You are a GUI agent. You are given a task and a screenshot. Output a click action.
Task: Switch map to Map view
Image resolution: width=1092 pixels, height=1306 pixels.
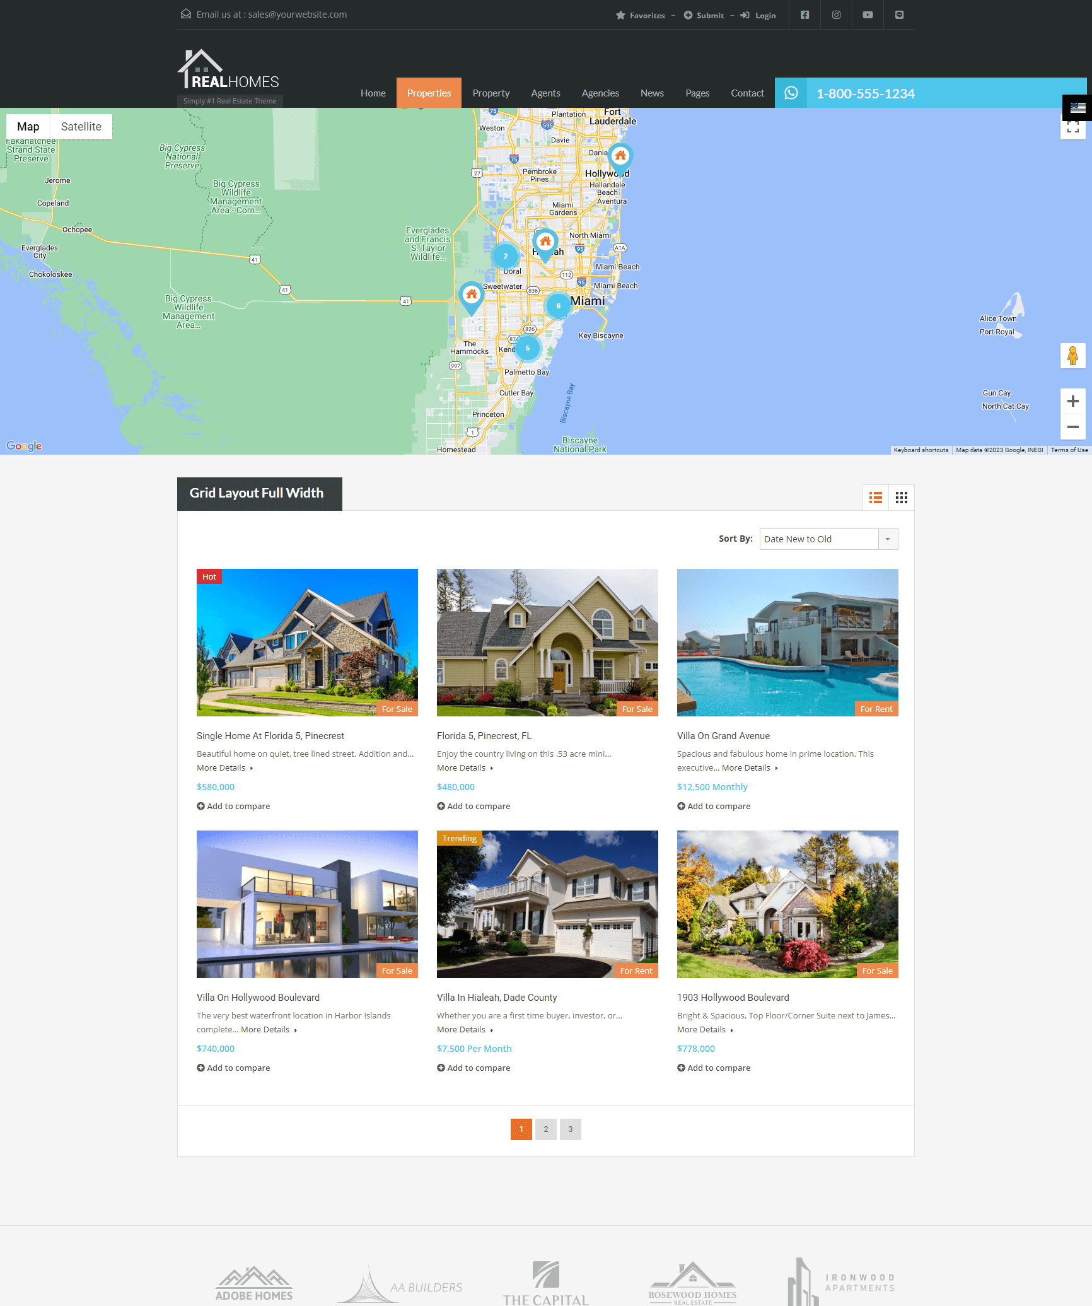pyautogui.click(x=28, y=126)
